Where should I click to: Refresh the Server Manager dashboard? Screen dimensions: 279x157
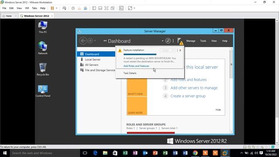point(168,41)
